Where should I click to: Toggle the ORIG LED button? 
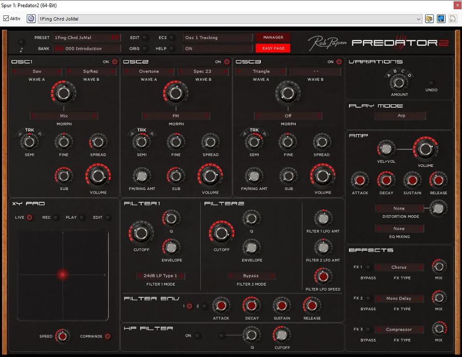(145, 48)
